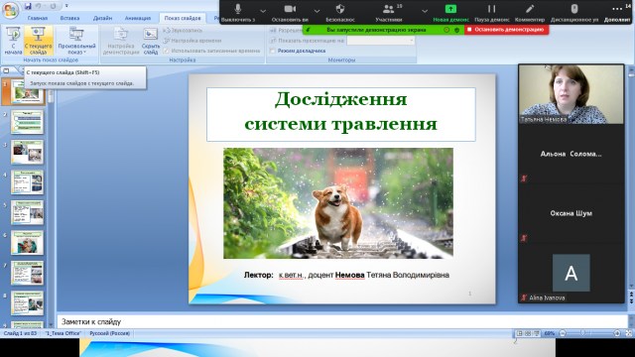Viewport: 635px width, 357px height.
Task: Click Дистанционное управление mouse icon
Action: pos(574,12)
